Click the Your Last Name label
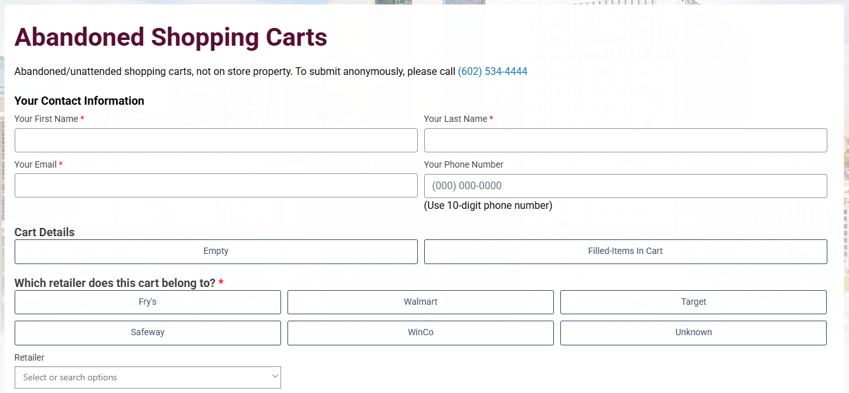The image size is (849, 393). pyautogui.click(x=455, y=119)
